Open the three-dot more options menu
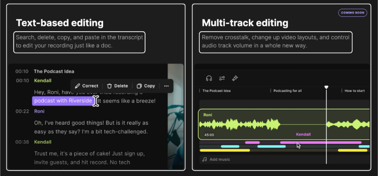Screen dimensions: 378x176 click(166, 86)
